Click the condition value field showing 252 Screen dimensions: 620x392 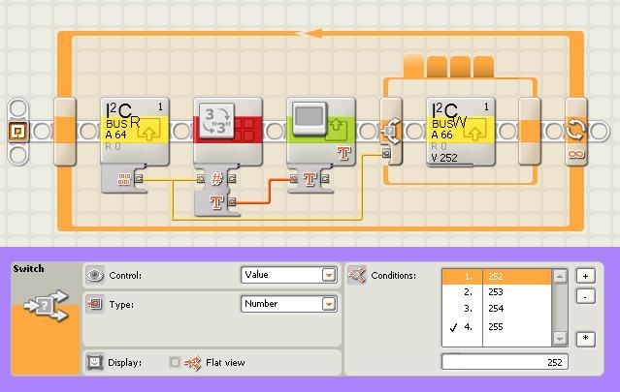coord(505,362)
